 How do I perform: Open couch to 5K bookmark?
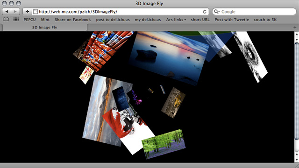coord(265,20)
